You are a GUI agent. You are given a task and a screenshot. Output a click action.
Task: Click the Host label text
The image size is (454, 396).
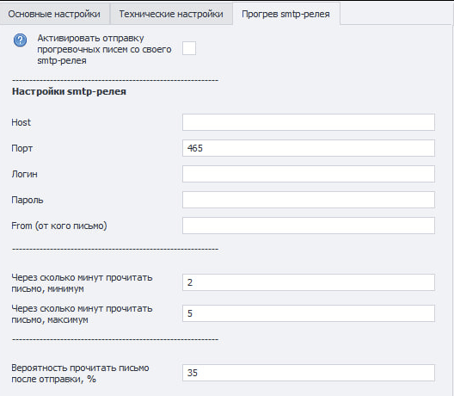click(21, 122)
